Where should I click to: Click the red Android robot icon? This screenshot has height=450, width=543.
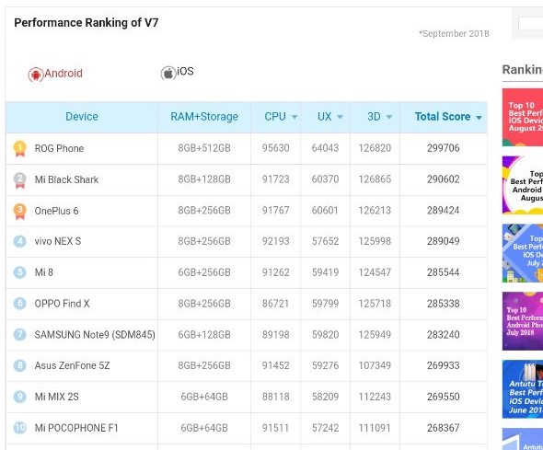tap(36, 75)
